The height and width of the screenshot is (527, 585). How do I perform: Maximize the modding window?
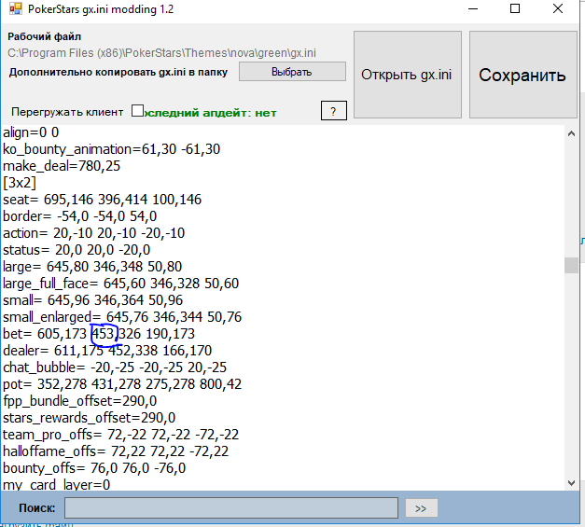(515, 8)
